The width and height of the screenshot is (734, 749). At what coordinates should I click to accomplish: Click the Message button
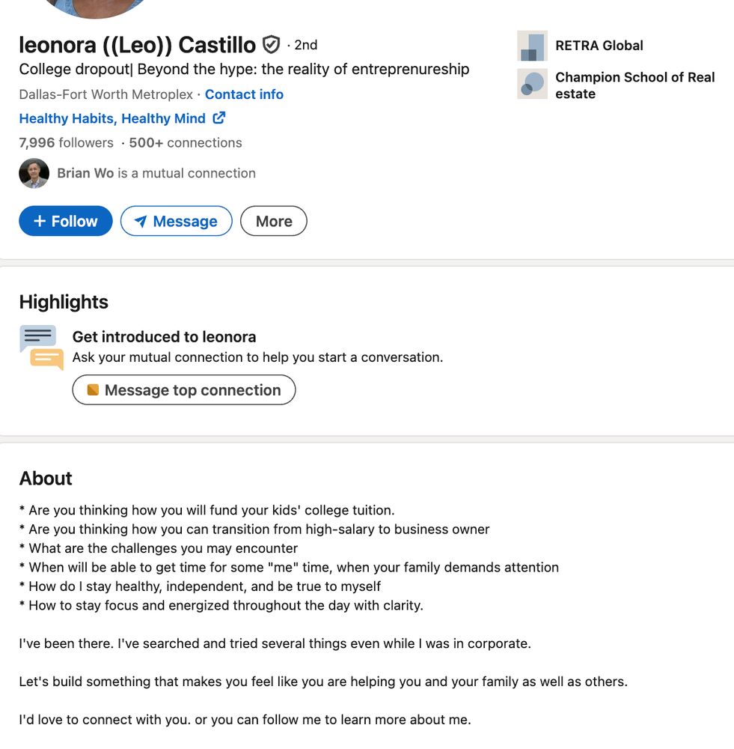176,221
